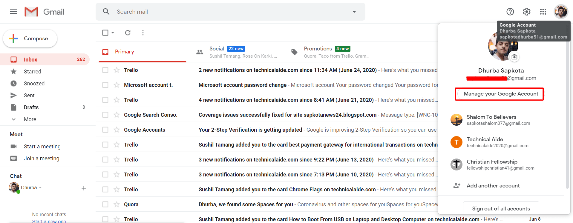Click the Add another account icon
573x223 pixels.
pyautogui.click(x=457, y=185)
